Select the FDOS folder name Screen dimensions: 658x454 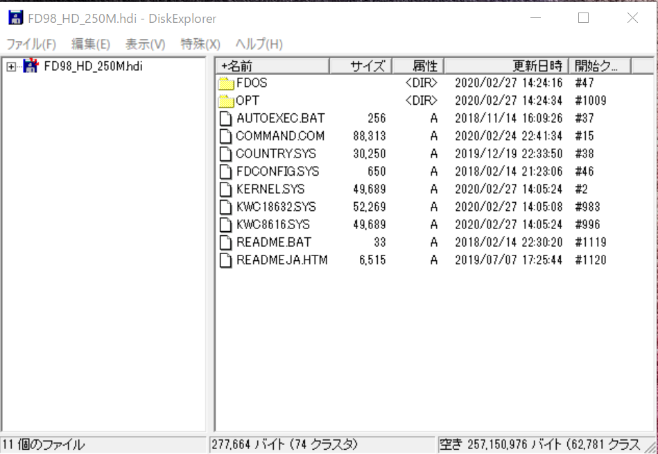[x=252, y=83]
